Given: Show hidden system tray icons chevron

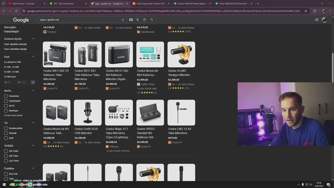Looking at the screenshot, I should pyautogui.click(x=299, y=185).
